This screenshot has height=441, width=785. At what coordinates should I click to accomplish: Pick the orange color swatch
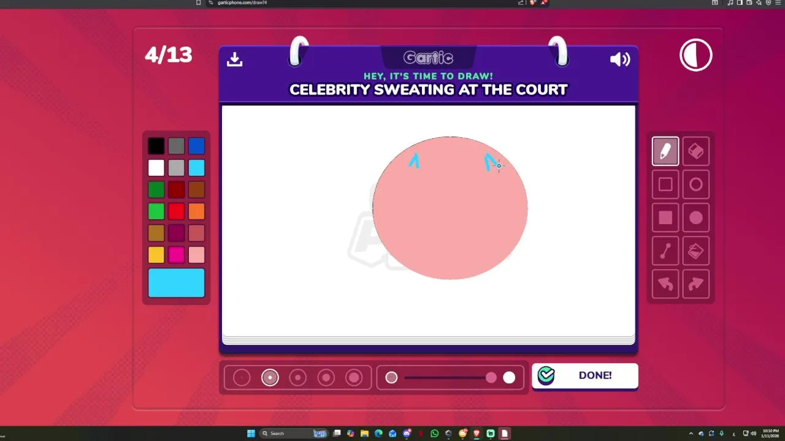pyautogui.click(x=196, y=211)
